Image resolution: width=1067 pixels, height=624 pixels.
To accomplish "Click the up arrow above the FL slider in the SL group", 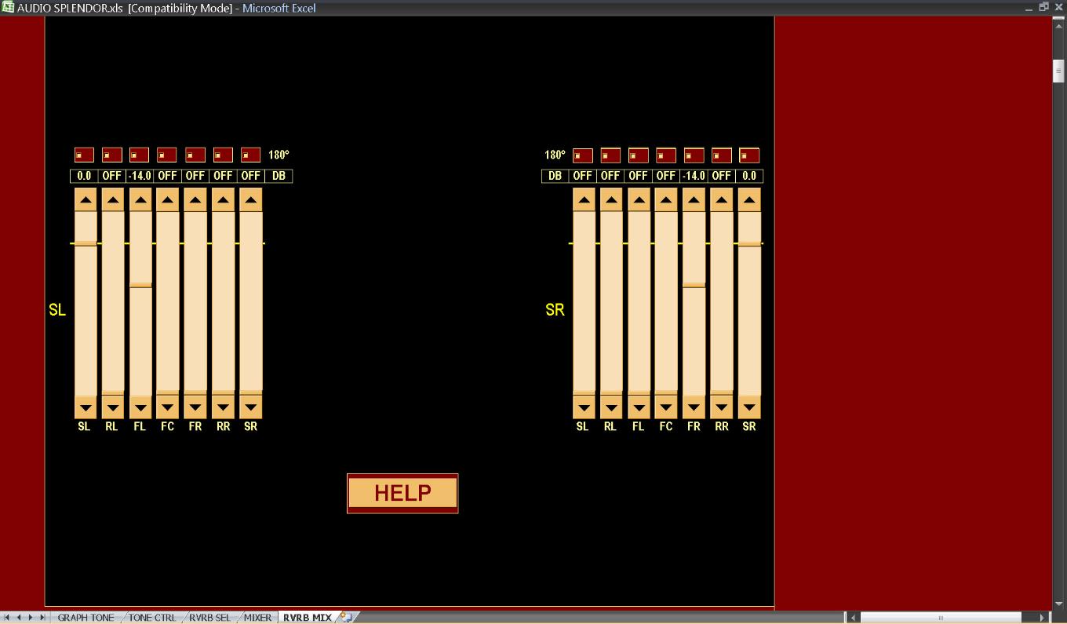I will 140,200.
